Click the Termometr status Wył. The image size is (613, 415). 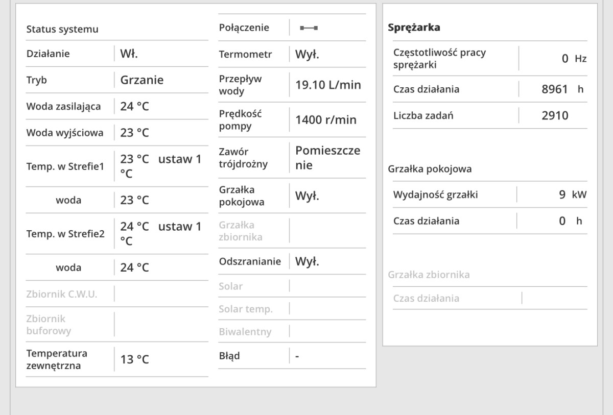(x=307, y=55)
